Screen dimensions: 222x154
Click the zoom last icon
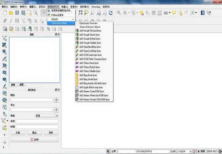point(99,13)
